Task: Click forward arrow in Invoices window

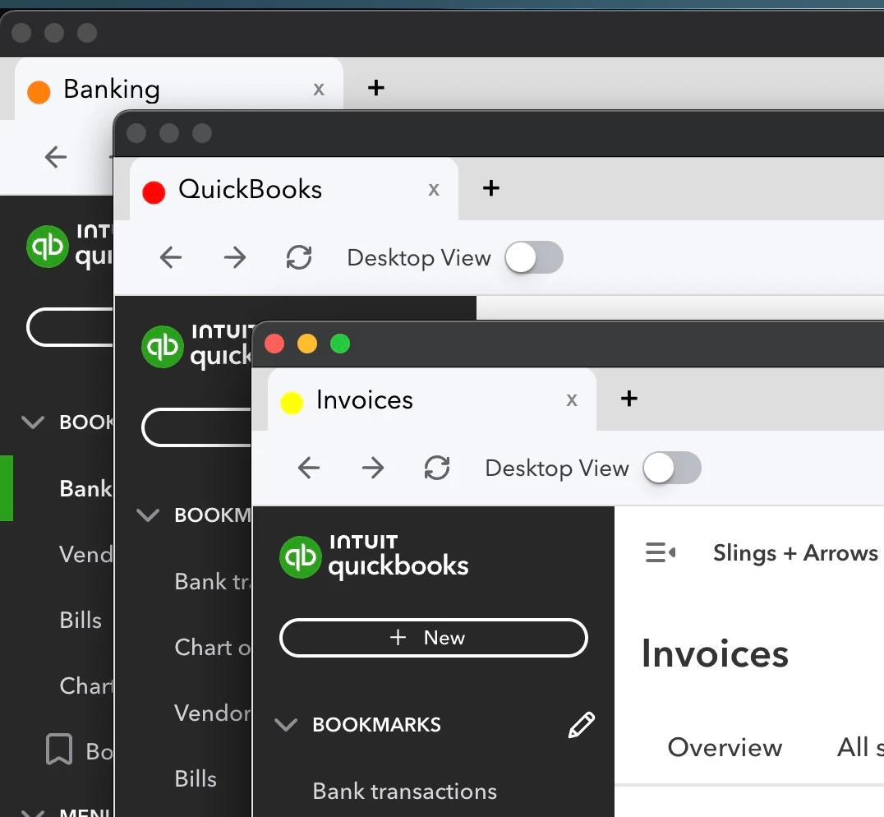Action: [373, 468]
